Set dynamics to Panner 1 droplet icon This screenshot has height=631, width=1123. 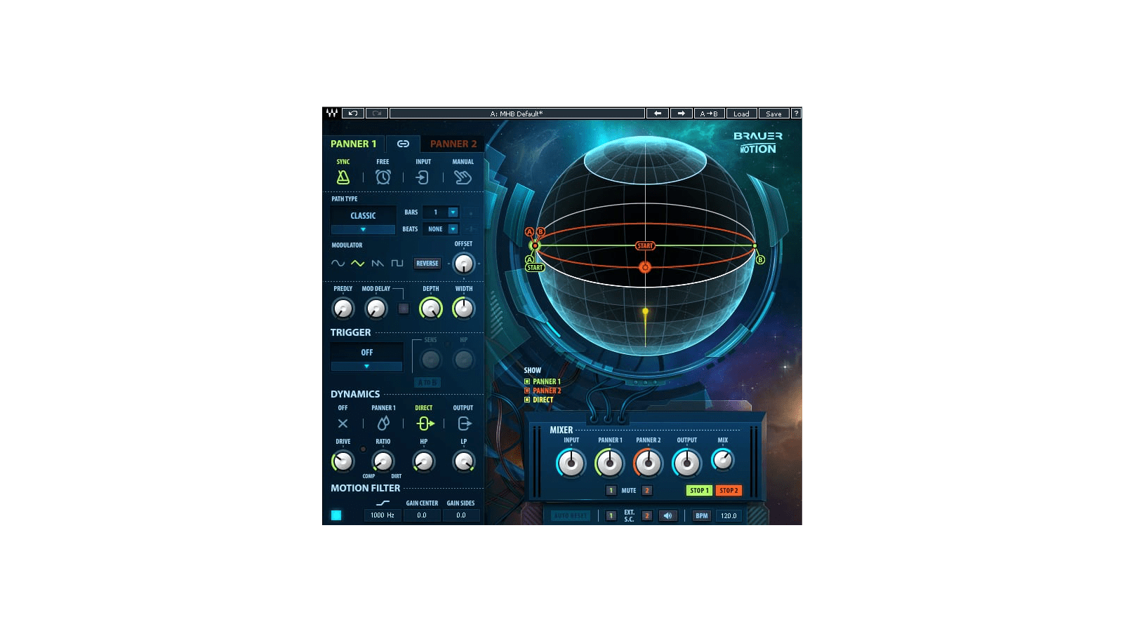383,423
